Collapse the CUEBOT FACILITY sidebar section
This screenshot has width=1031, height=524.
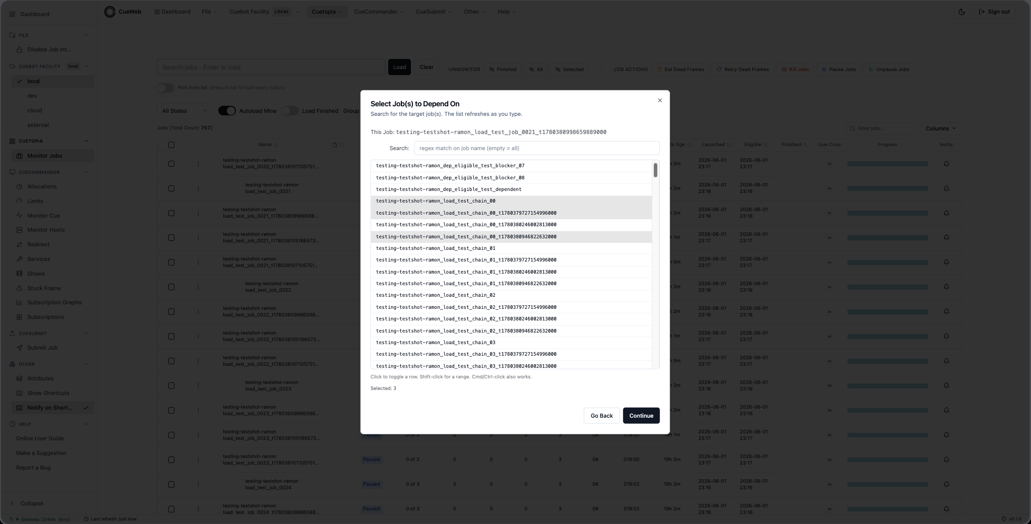tap(86, 67)
